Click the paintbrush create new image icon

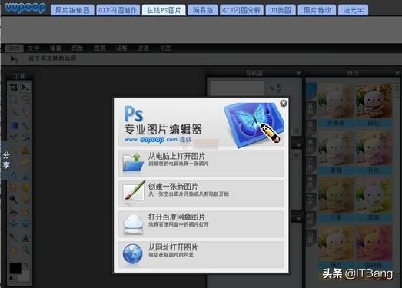point(133,192)
